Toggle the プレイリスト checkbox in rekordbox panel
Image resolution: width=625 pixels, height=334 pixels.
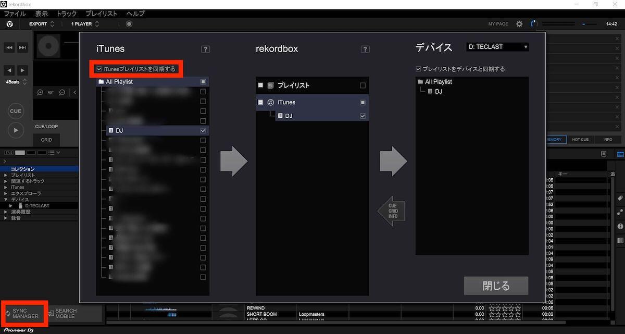pos(362,85)
